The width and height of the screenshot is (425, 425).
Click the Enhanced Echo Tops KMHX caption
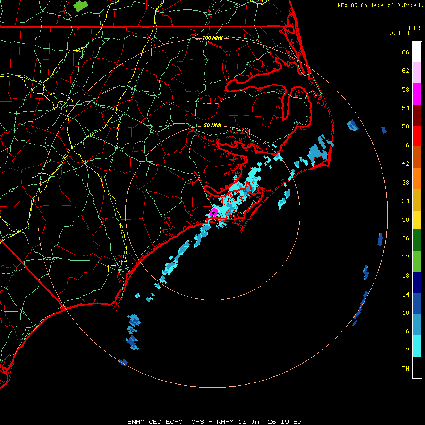point(214,422)
